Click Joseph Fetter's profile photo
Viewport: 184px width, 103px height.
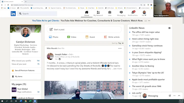[x=50, y=56]
